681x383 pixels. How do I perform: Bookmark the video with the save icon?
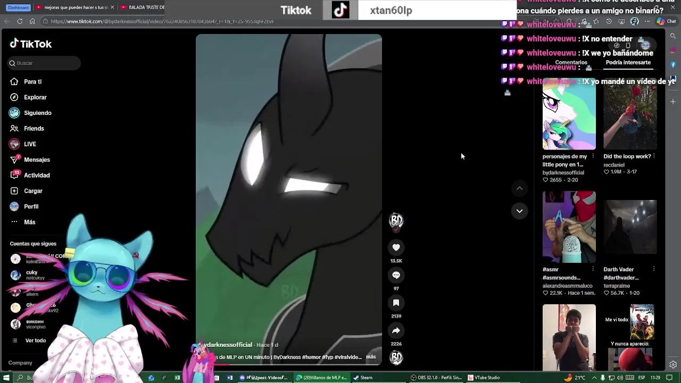point(396,303)
